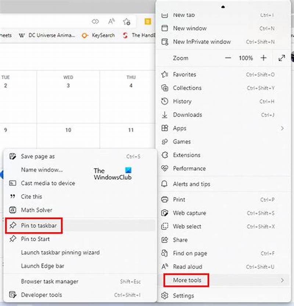Open split screen from the toolbar
This screenshot has height=306, width=294.
click(96, 21)
